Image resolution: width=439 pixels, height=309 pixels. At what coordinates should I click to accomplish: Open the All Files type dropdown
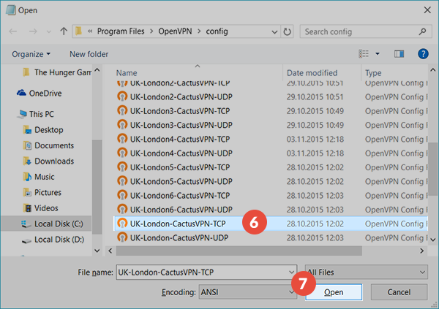tap(367, 272)
